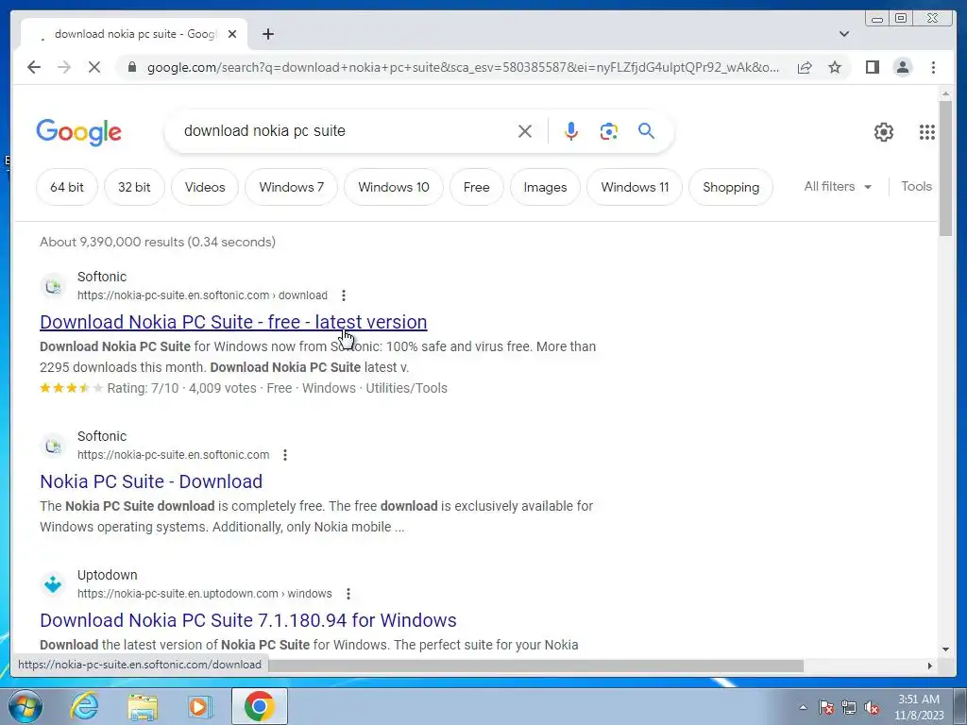
Task: Filter results by 64 bit
Action: click(x=67, y=187)
